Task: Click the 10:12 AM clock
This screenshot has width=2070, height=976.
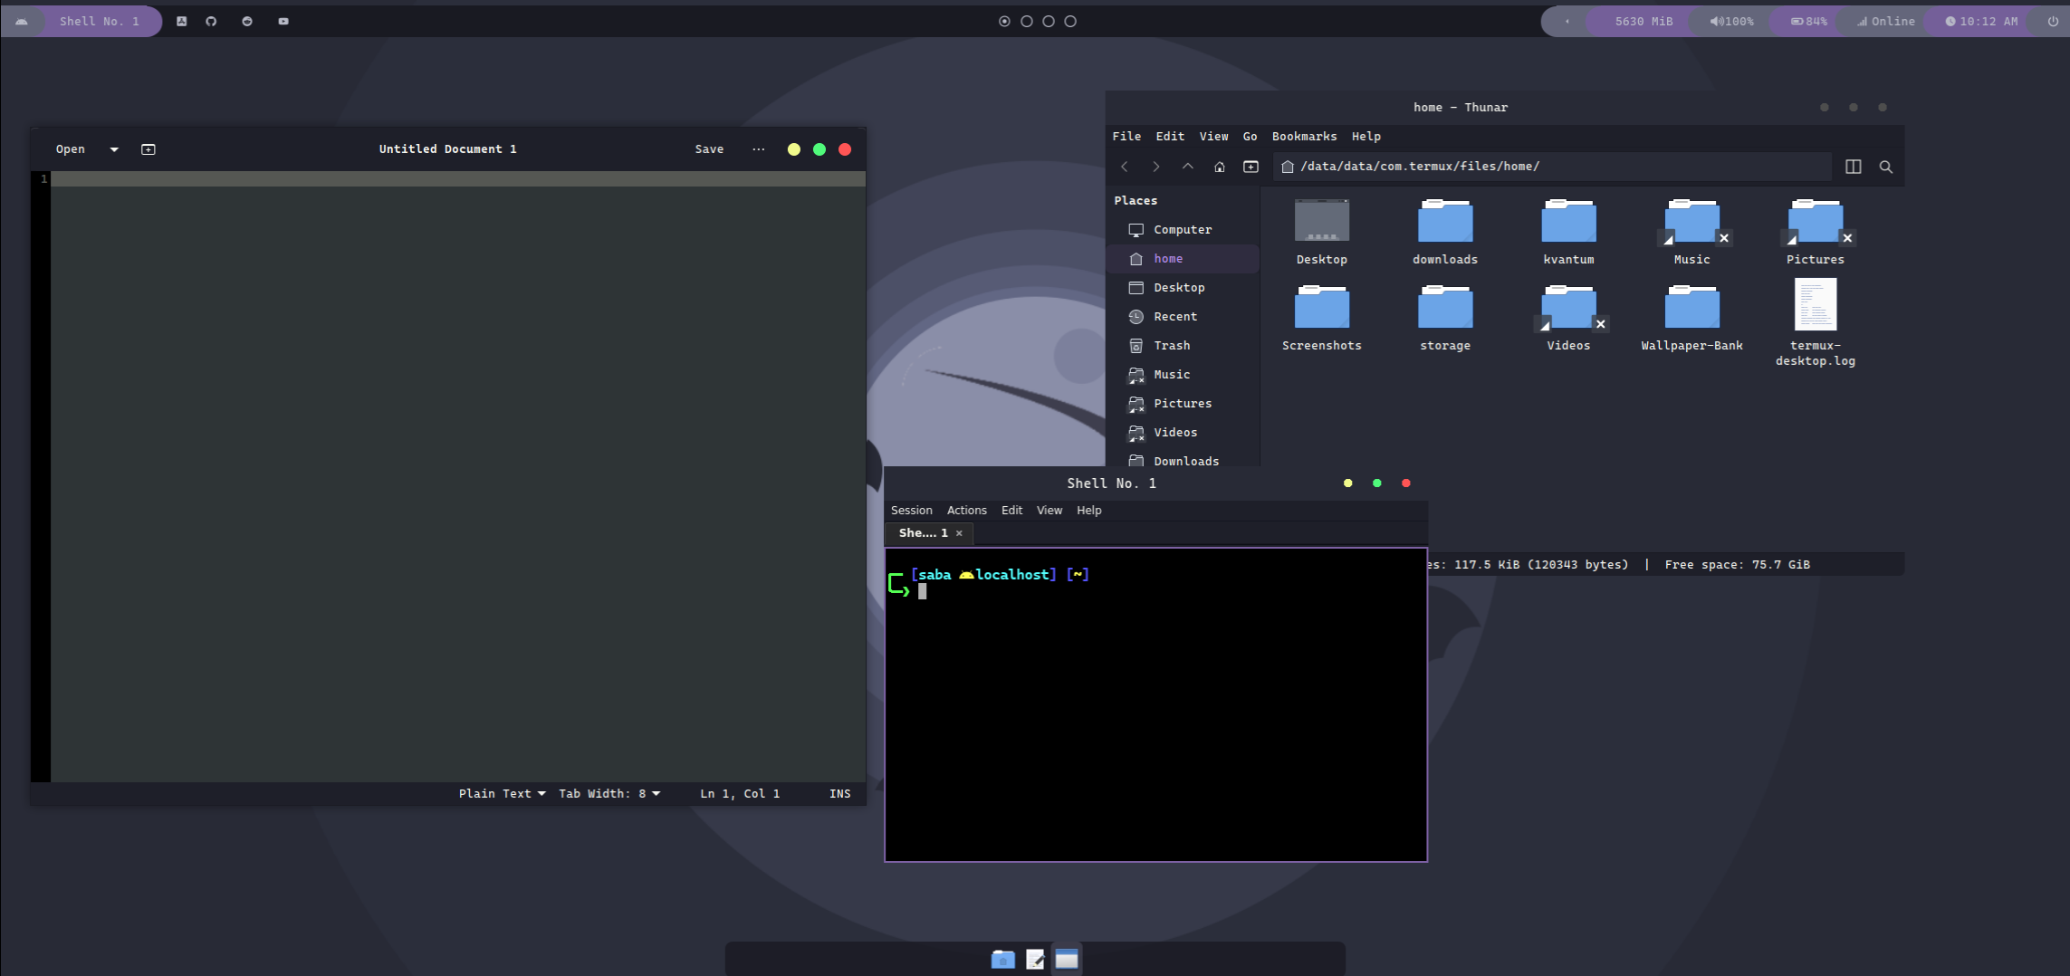Action: pos(1981,21)
